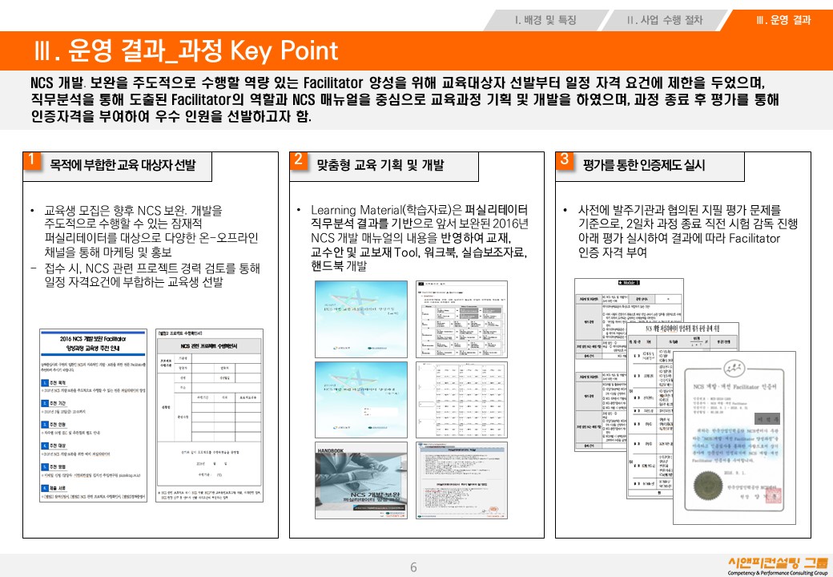Click the orange number 3 badge
This screenshot has height=577, width=833.
565,160
